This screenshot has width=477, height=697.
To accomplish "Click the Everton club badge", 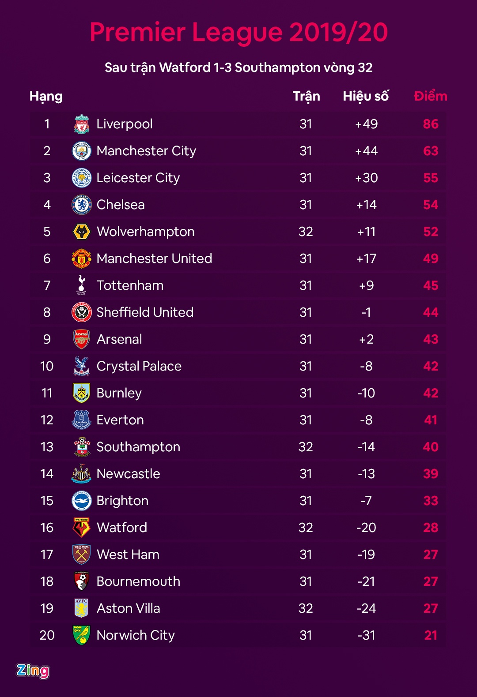I will [x=82, y=420].
